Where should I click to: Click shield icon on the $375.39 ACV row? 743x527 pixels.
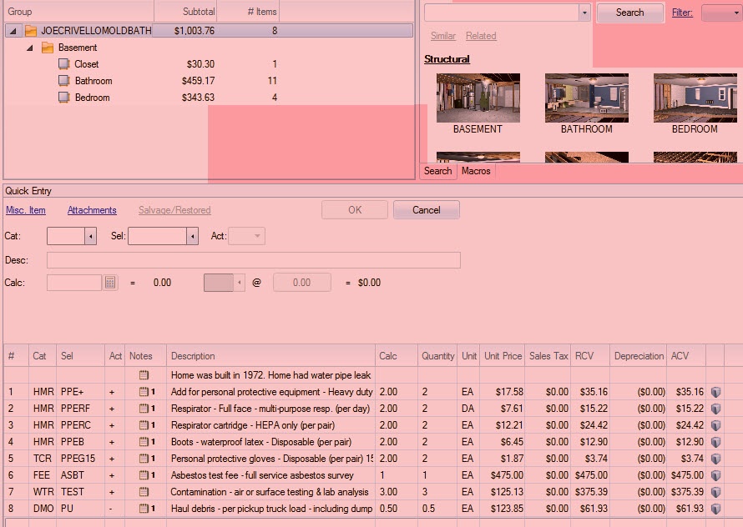(716, 493)
